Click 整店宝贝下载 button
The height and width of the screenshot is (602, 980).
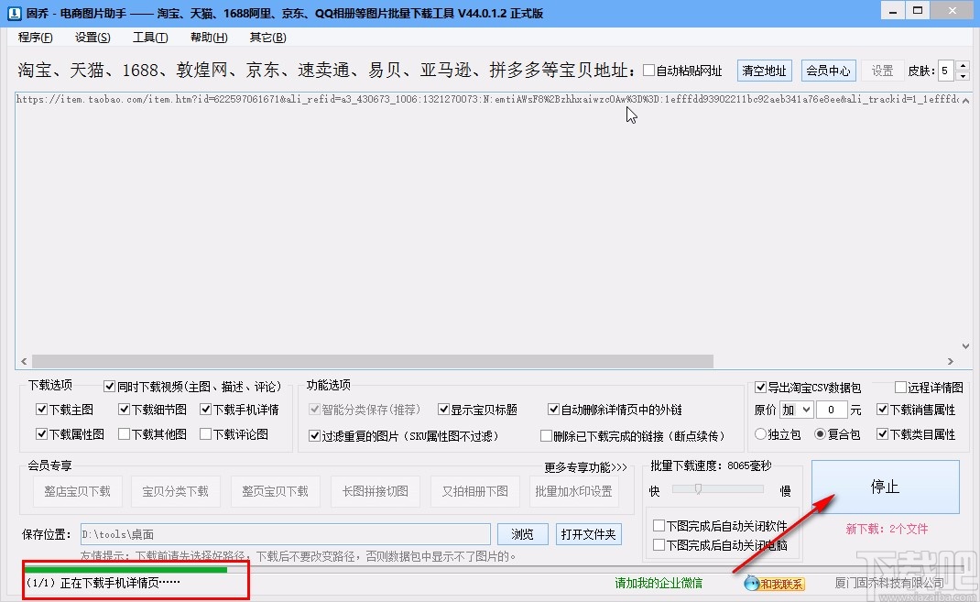pyautogui.click(x=78, y=491)
